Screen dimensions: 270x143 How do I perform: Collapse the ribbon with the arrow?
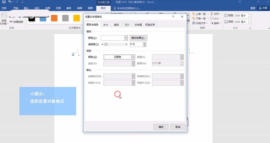[x=269, y=28]
